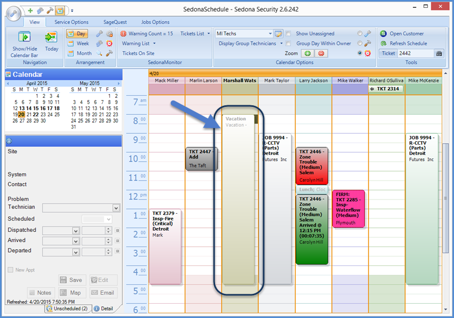Enable Group Day Within Owner checkbox
This screenshot has height=318, width=454.
[288, 44]
